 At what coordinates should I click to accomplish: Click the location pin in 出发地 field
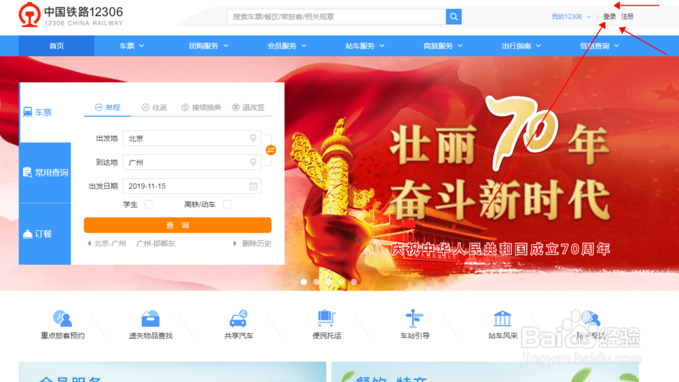coord(253,138)
